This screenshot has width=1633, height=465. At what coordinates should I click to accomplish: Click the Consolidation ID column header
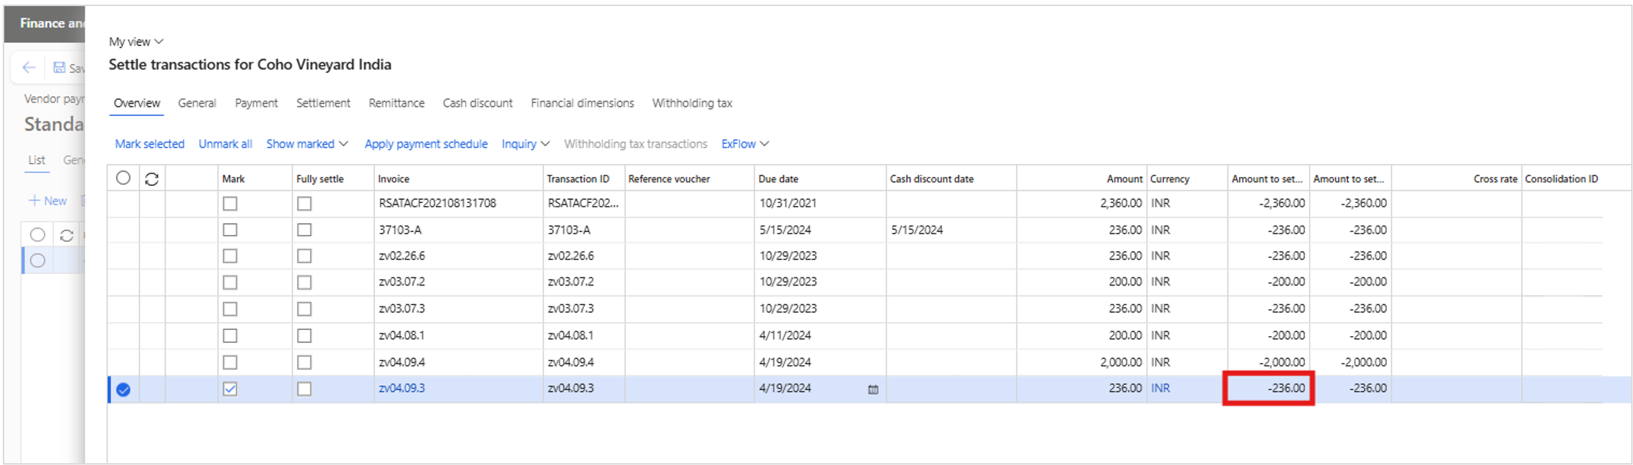point(1561,179)
